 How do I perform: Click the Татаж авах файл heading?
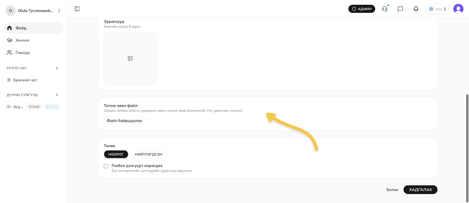[x=121, y=106]
